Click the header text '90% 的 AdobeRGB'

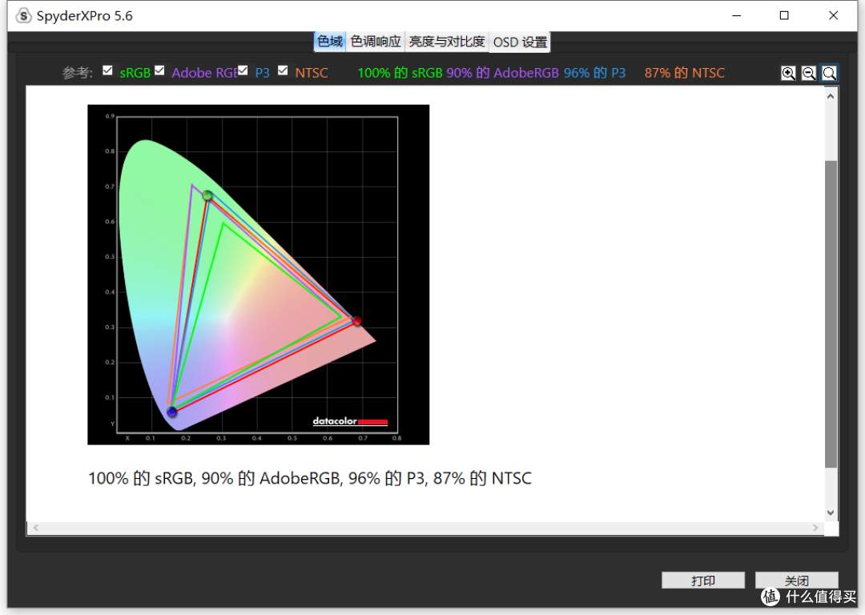[x=502, y=73]
